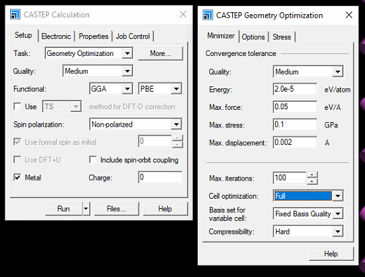Screen dimensions: 365x277
Task: Click the initial spin value field
Action: 155,141
